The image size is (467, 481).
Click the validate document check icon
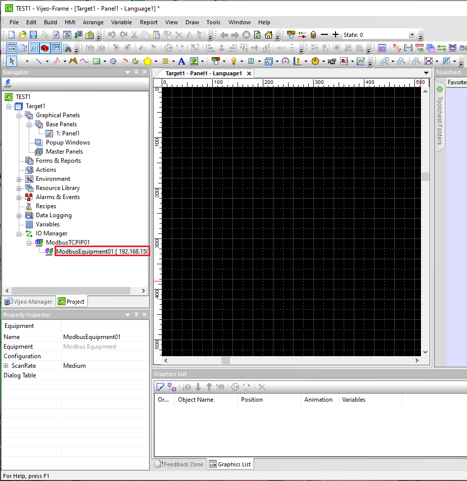[56, 35]
